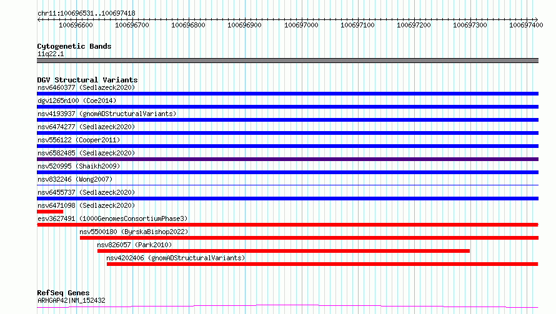Open nsv4202406 (gnomADStructuralVariants) label
Image resolution: width=556 pixels, height=314 pixels.
coord(176,258)
